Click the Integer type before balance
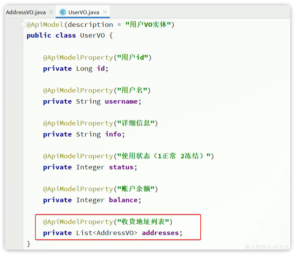Screen dimensions: 295x255 (x=90, y=200)
